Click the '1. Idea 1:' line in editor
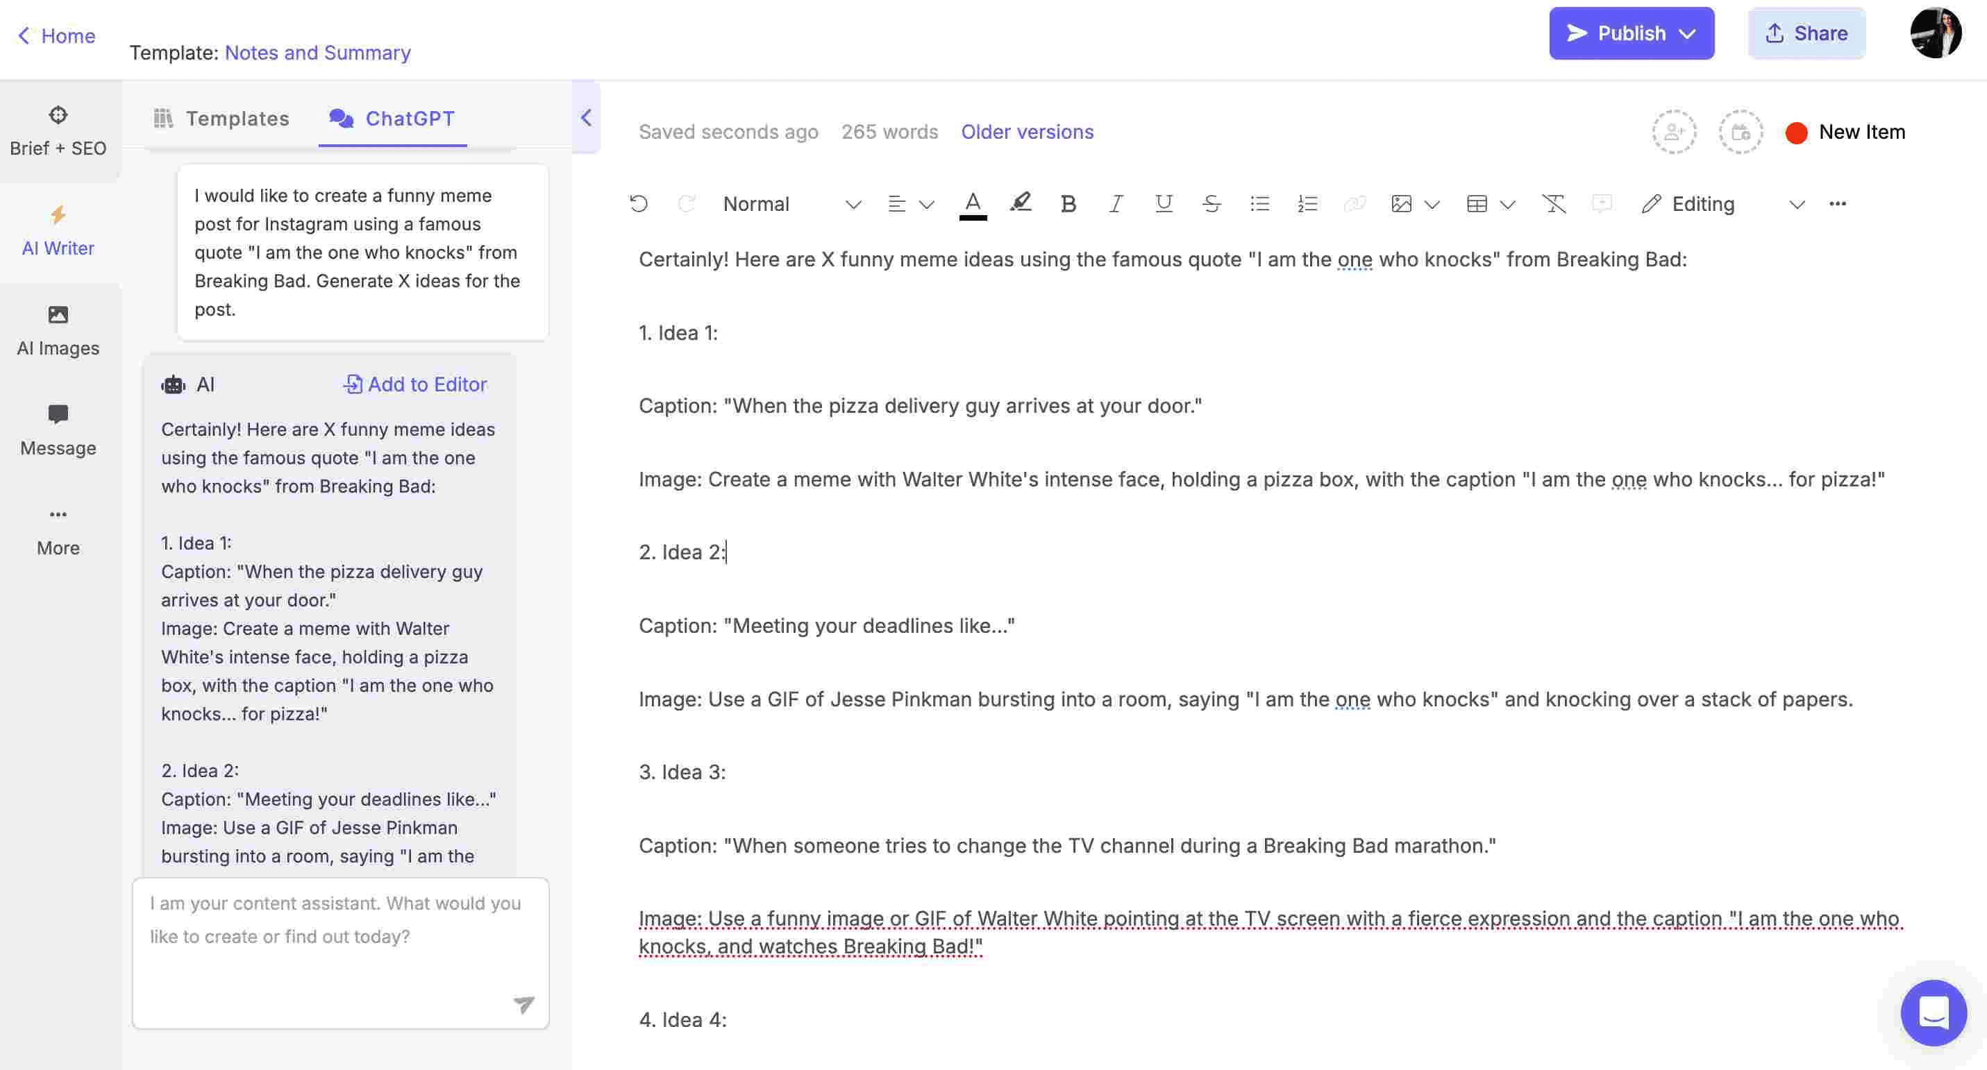The image size is (1987, 1070). pos(678,332)
